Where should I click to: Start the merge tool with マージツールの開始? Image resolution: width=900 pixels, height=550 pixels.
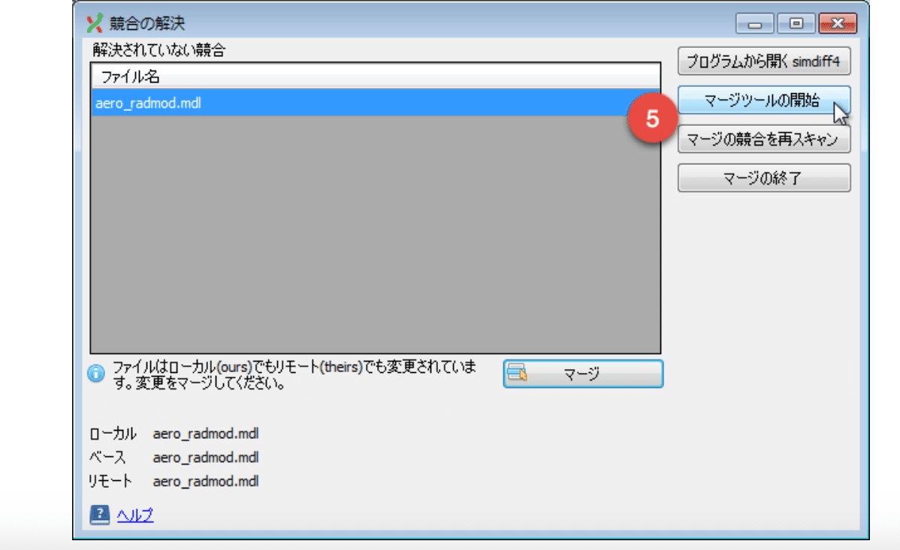(x=764, y=101)
